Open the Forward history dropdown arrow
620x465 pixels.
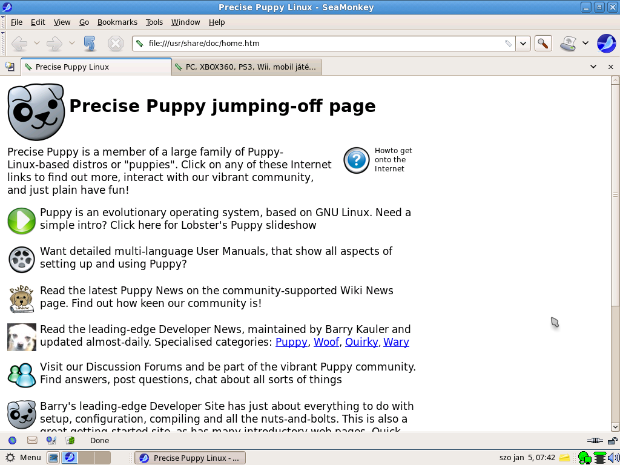click(x=72, y=43)
